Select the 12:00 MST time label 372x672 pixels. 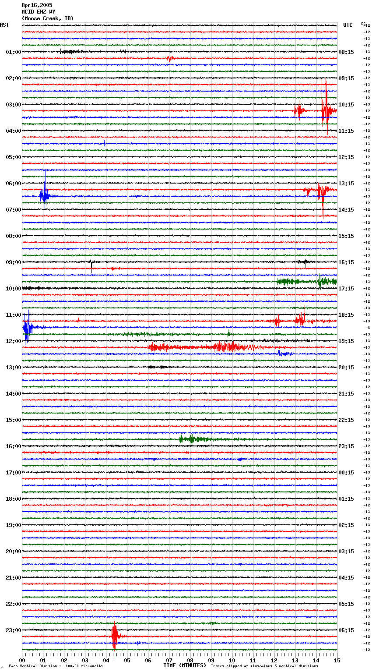[14, 341]
